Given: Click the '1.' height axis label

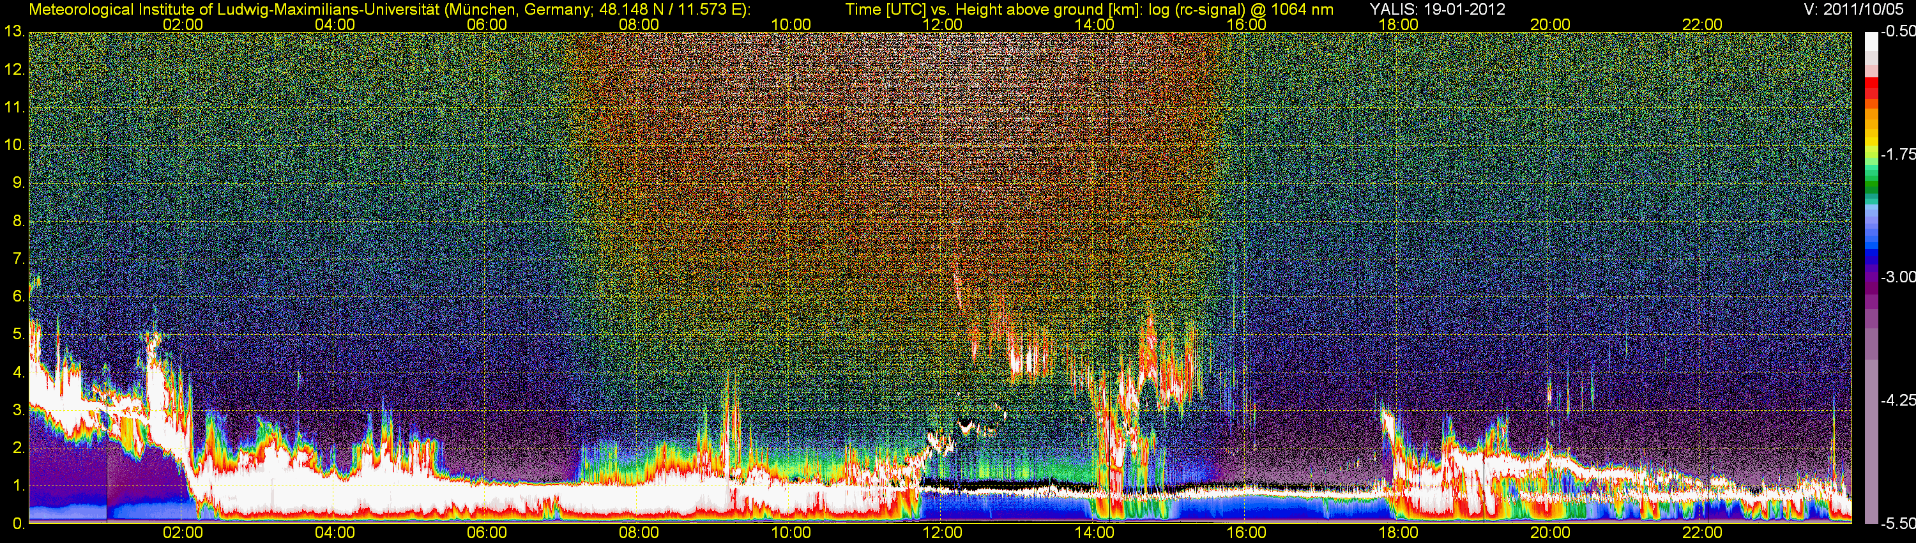Looking at the screenshot, I should pyautogui.click(x=18, y=486).
